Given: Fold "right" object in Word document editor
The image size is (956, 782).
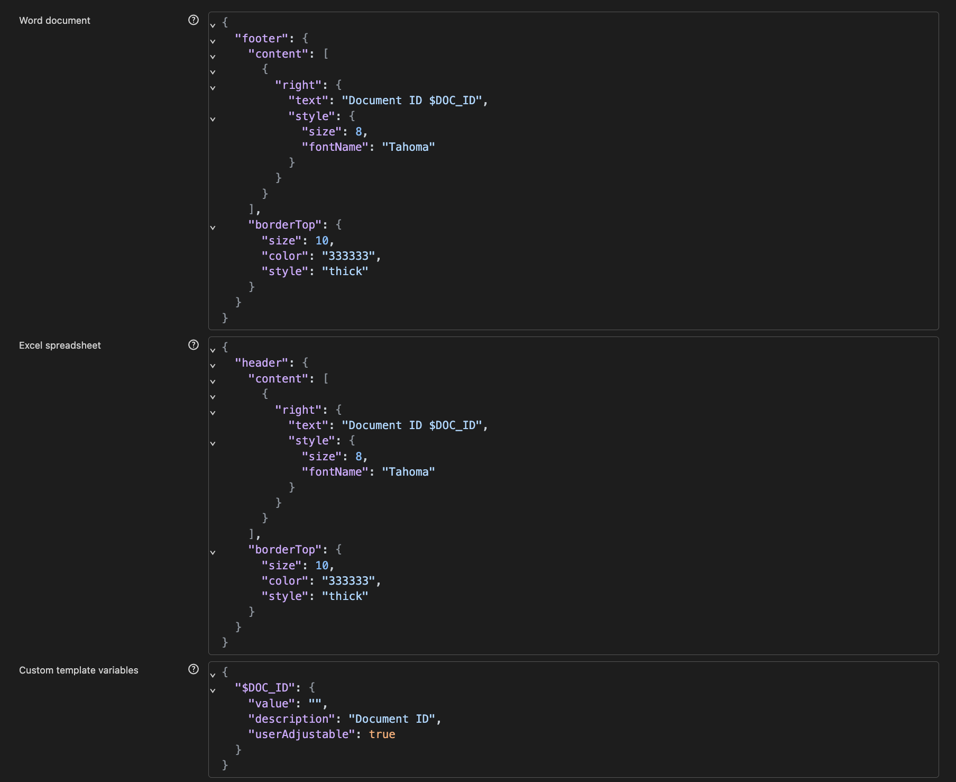Looking at the screenshot, I should click(213, 87).
